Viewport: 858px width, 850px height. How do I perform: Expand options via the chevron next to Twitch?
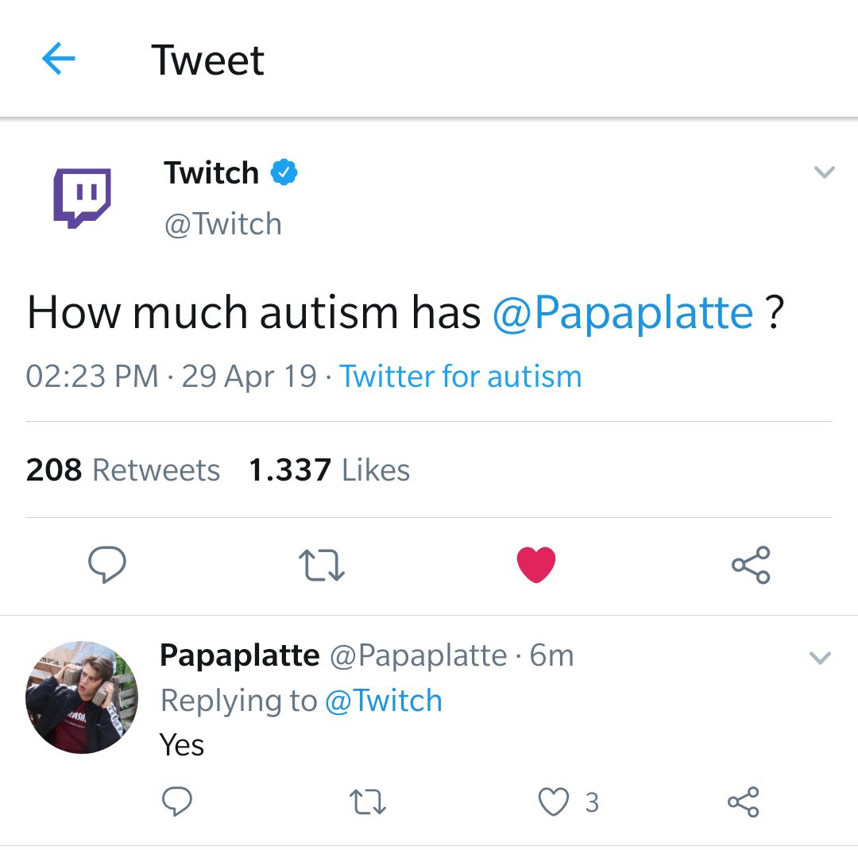click(825, 172)
